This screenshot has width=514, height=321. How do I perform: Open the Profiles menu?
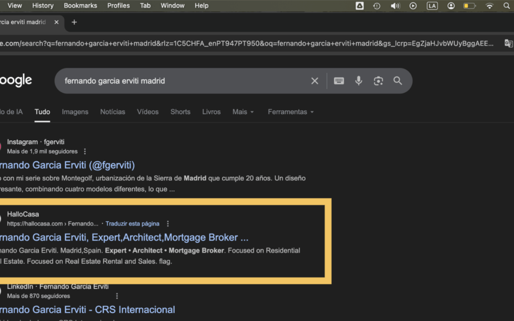[119, 6]
